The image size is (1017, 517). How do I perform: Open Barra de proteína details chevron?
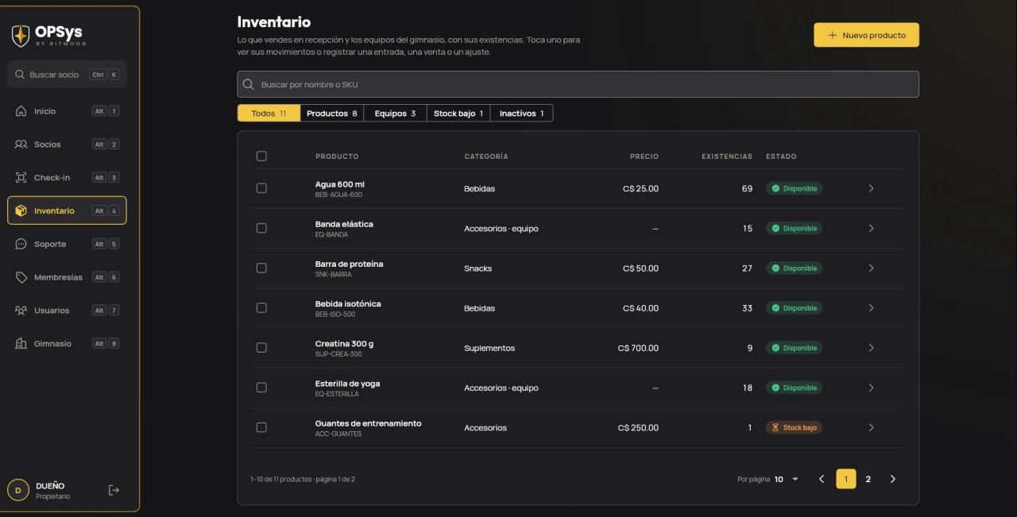871,268
